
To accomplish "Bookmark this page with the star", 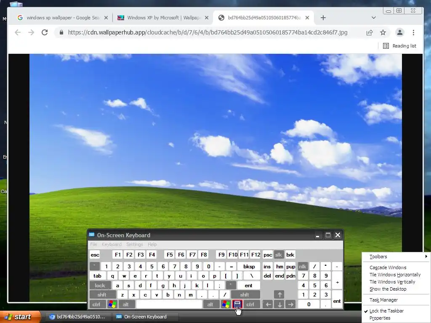I will [x=383, y=33].
